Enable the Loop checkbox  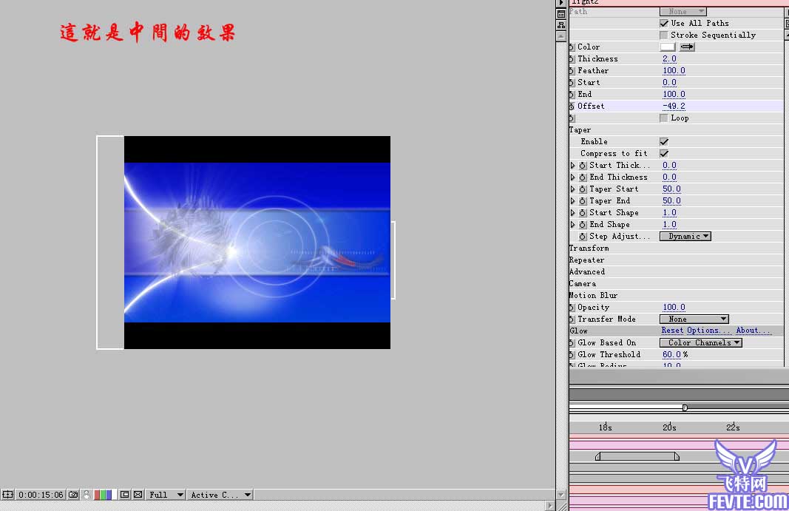[x=664, y=118]
